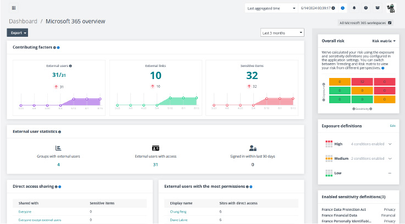Click the 31/31 External users figure
This screenshot has height=224, width=405.
point(59,75)
